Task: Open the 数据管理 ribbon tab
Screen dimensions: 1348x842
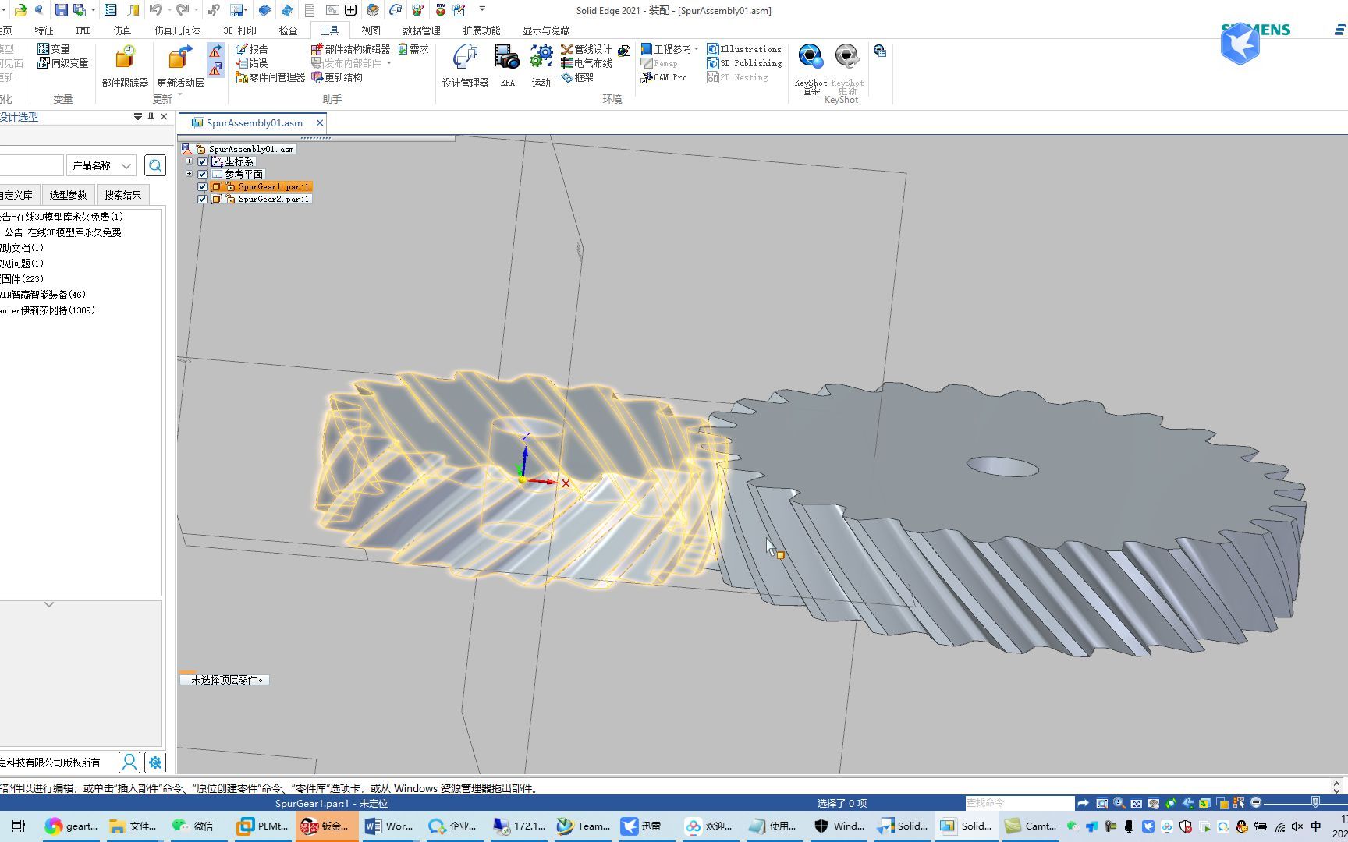Action: click(x=421, y=30)
